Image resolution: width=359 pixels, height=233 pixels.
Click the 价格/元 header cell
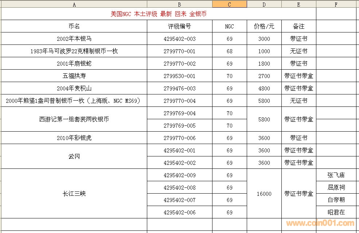(264, 26)
